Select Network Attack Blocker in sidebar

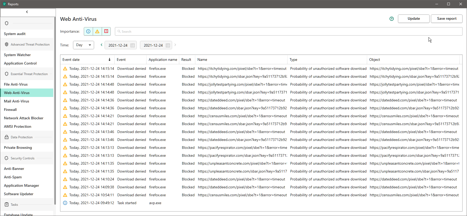coord(24,118)
